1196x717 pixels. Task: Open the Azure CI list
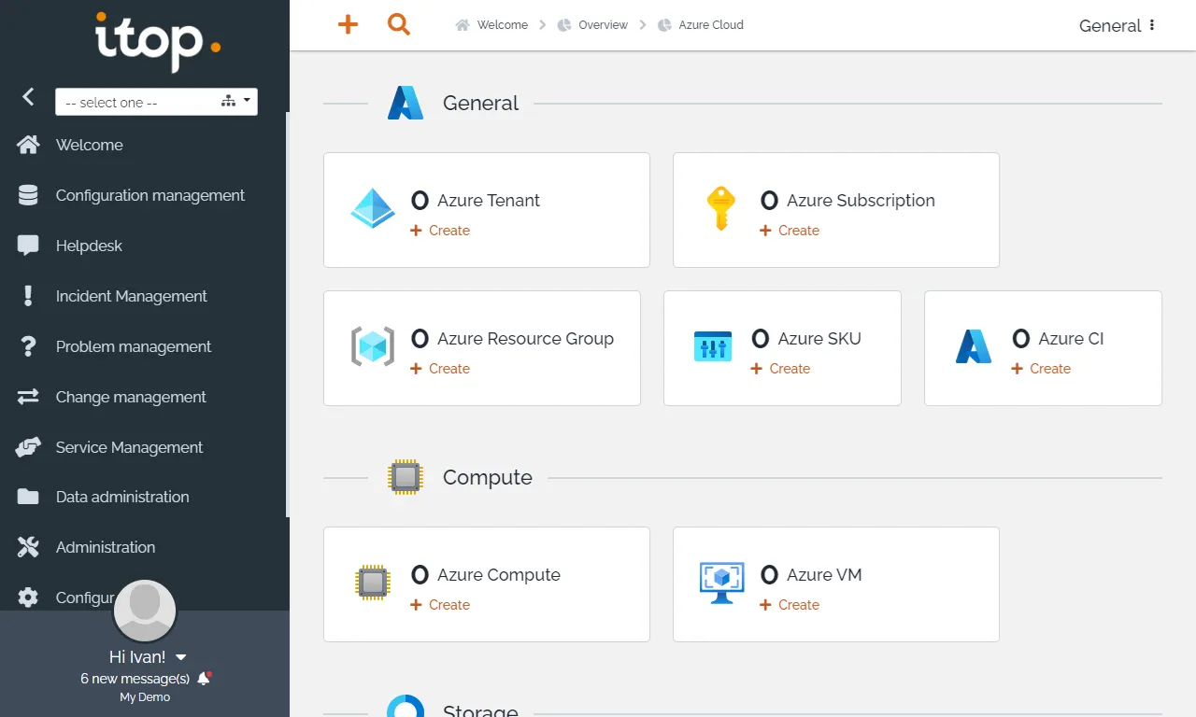(1058, 338)
